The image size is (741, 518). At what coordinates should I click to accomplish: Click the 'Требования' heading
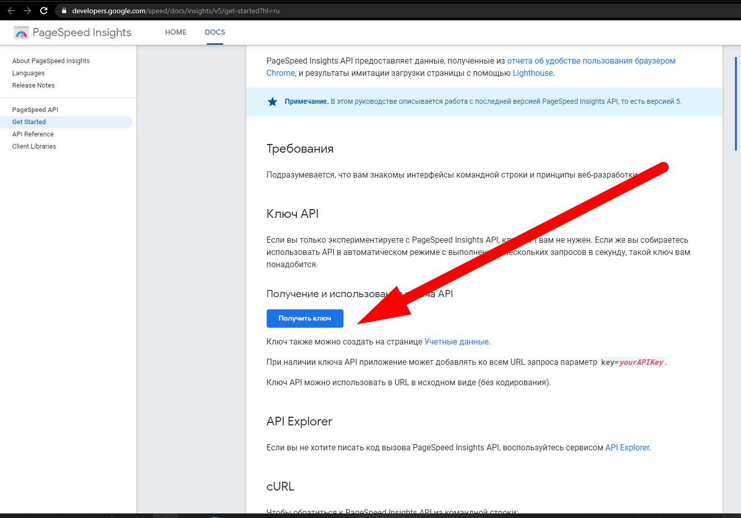pyautogui.click(x=300, y=149)
